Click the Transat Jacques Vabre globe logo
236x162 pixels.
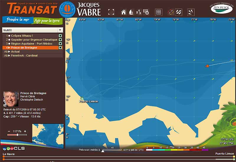[x=67, y=9]
